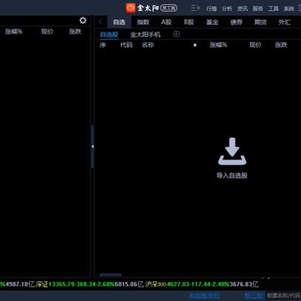Open the 科创板专栏 link in status bar

pyautogui.click(x=205, y=295)
